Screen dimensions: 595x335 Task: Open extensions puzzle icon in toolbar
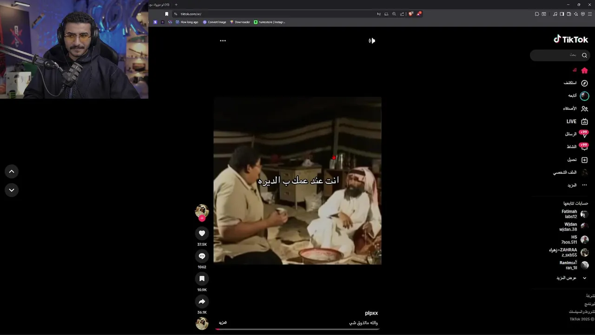click(x=537, y=14)
